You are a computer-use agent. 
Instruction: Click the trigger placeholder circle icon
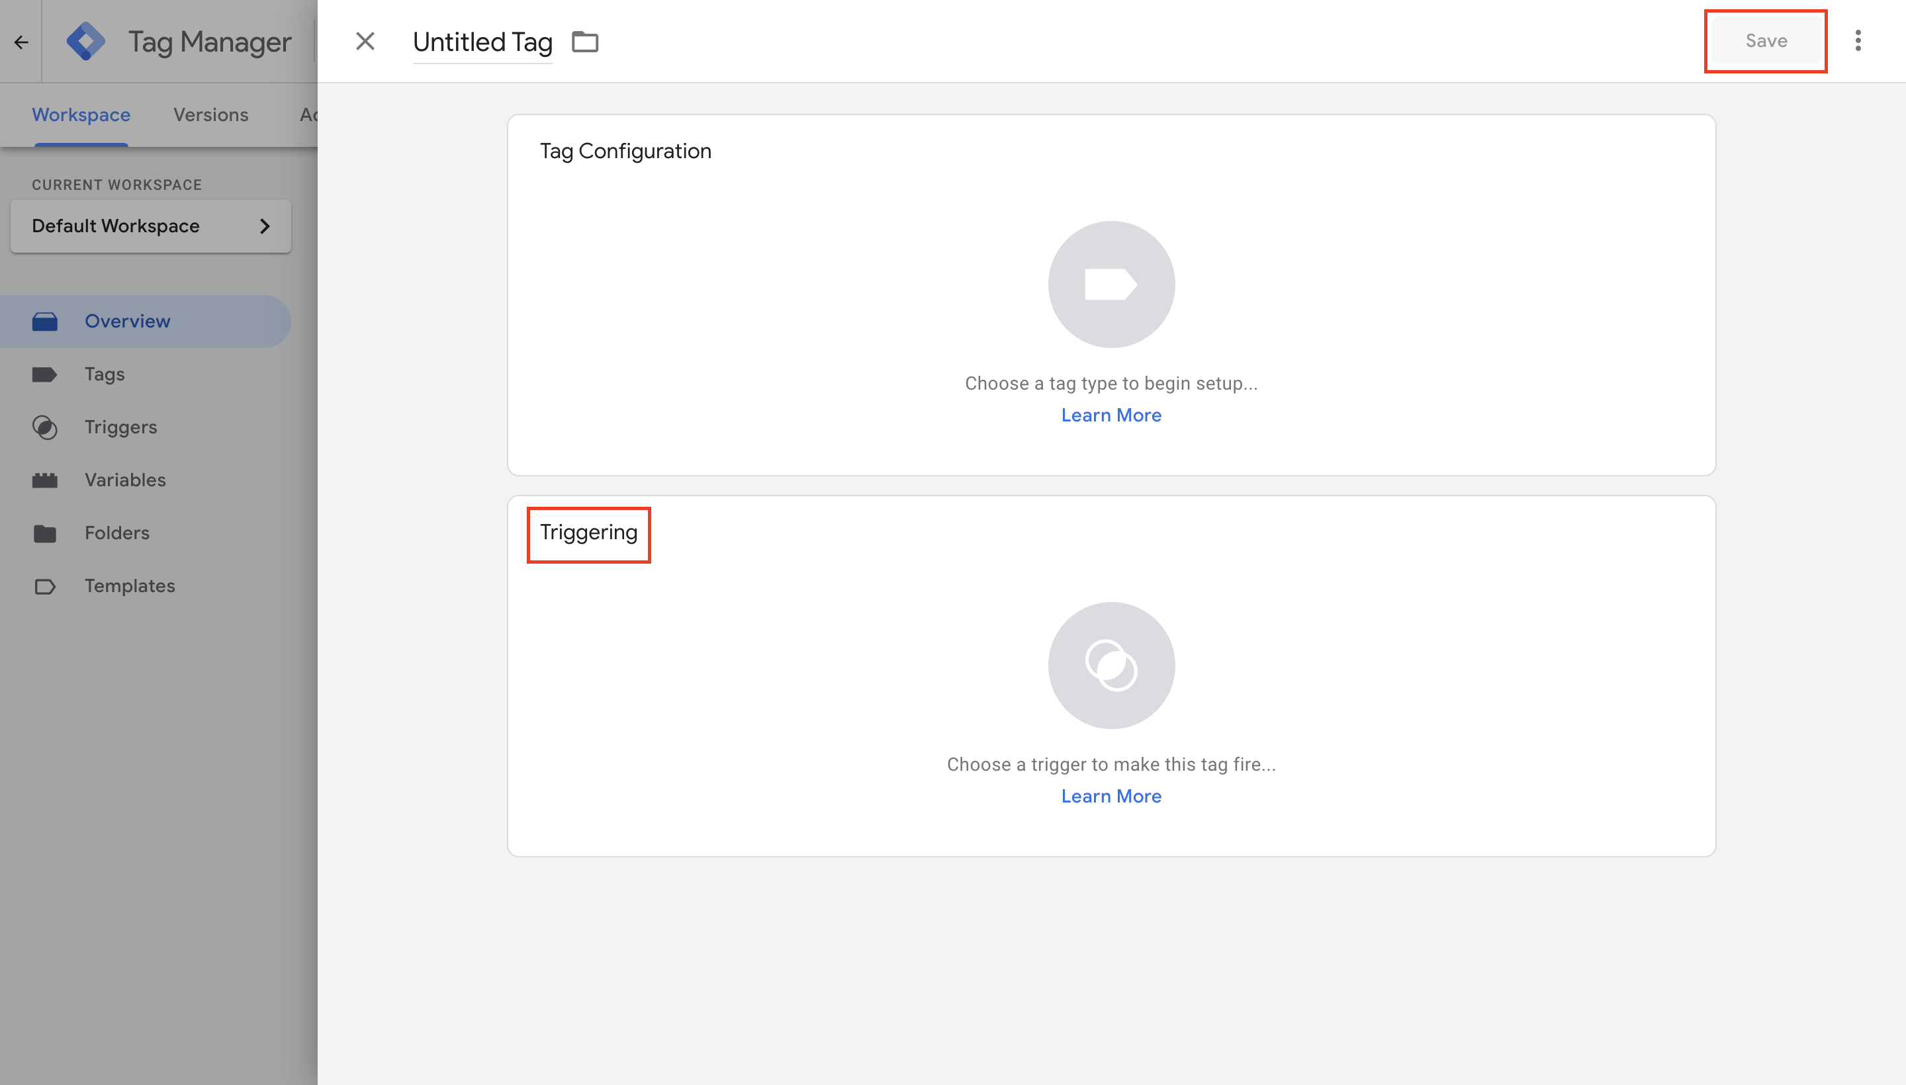coord(1111,666)
